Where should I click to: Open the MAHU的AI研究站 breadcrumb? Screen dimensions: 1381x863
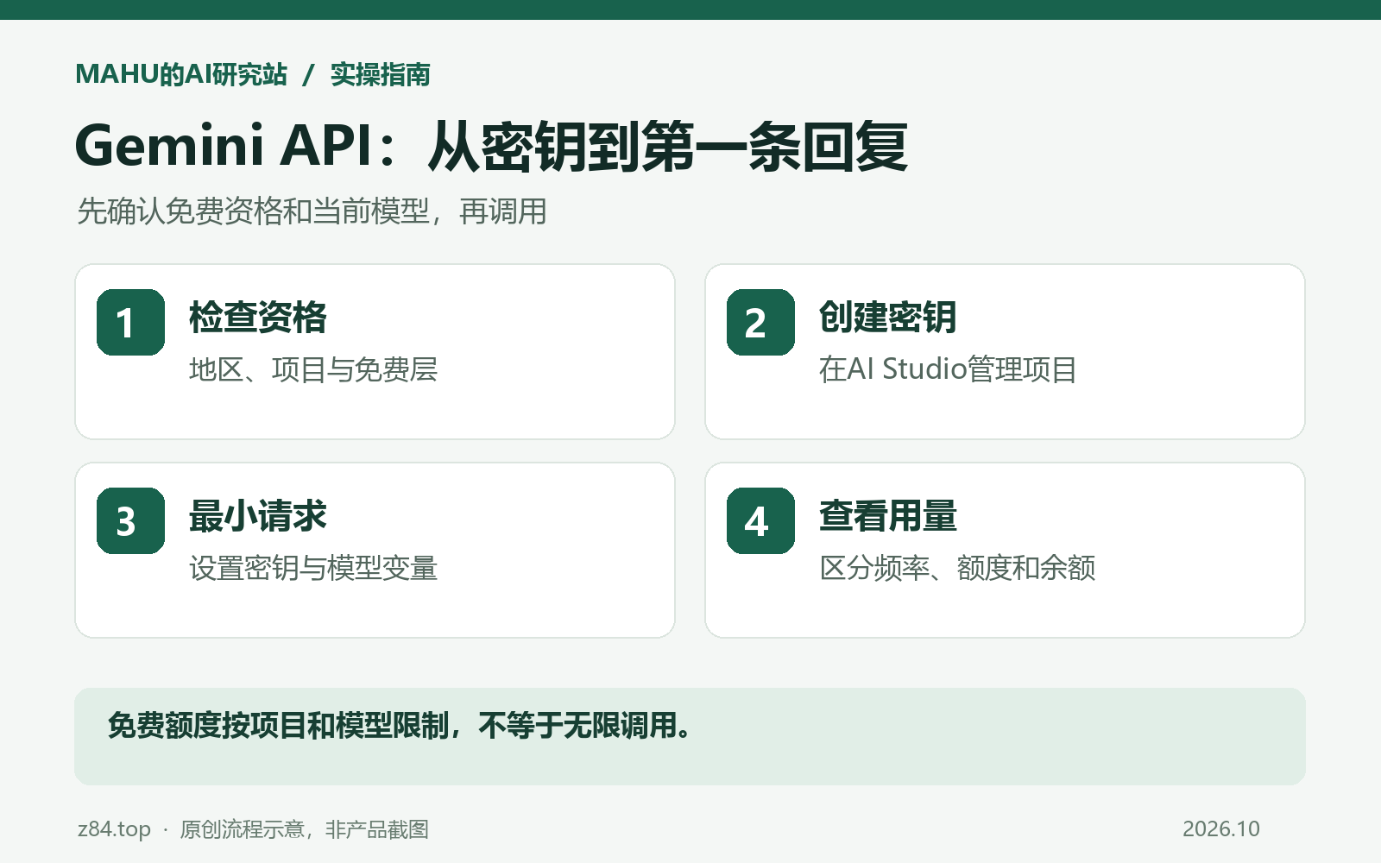[x=181, y=74]
